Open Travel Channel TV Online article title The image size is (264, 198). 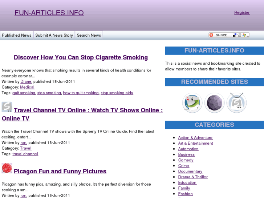[x=82, y=114]
